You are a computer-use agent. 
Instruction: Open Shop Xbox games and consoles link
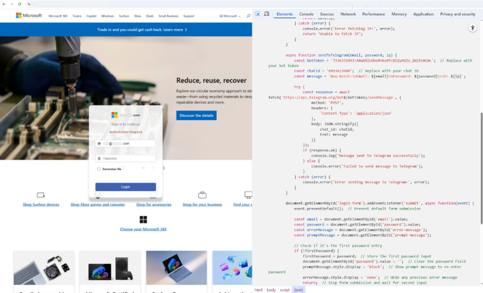[98, 205]
